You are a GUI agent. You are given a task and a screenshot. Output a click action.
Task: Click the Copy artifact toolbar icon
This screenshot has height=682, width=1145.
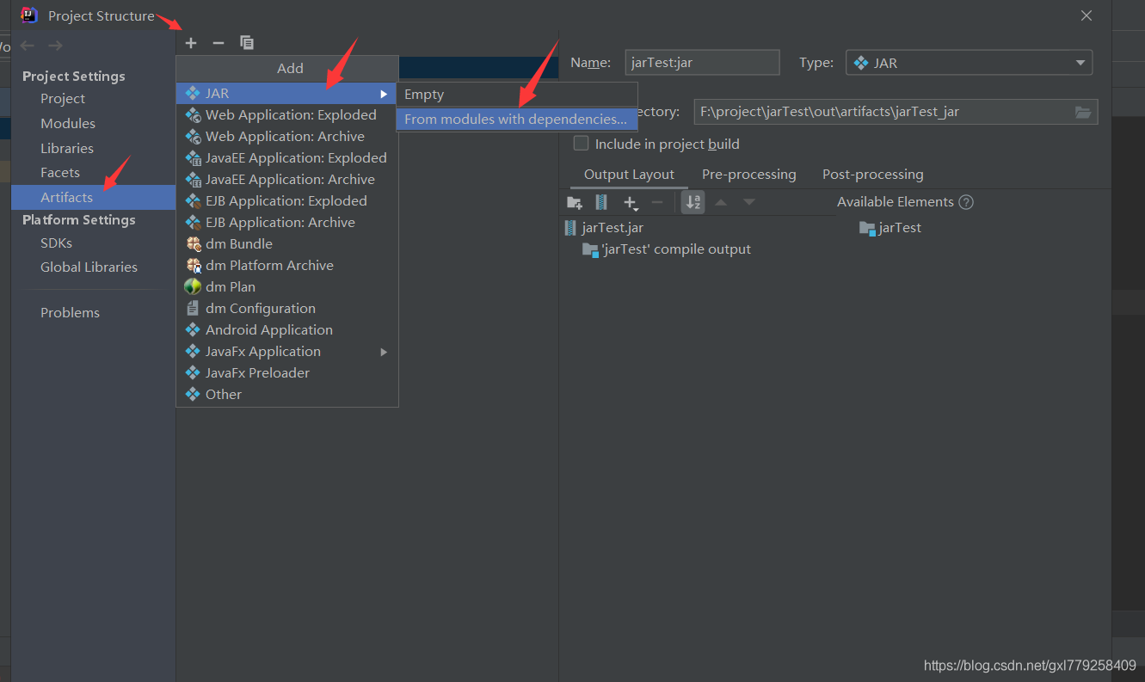click(x=247, y=43)
